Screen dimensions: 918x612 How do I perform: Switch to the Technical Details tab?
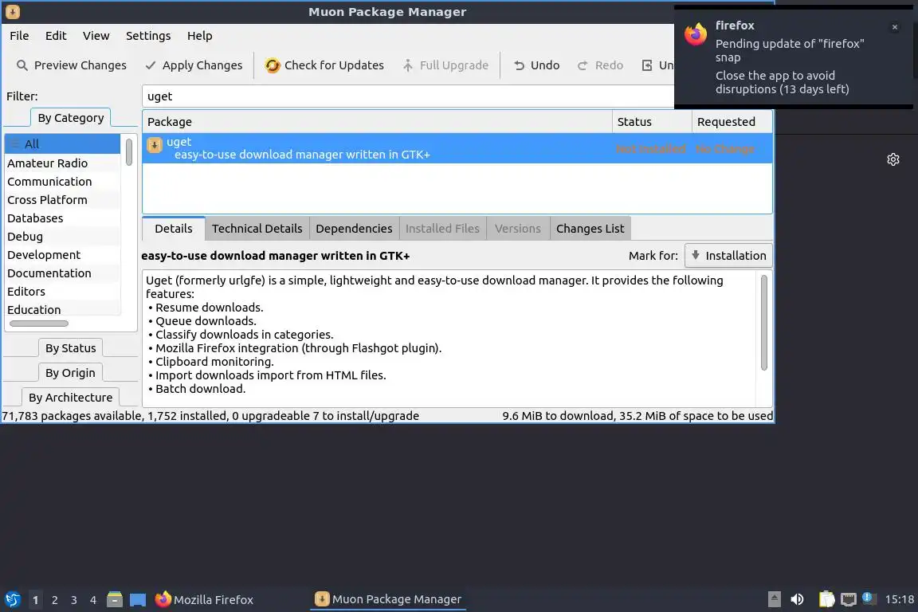[257, 229]
